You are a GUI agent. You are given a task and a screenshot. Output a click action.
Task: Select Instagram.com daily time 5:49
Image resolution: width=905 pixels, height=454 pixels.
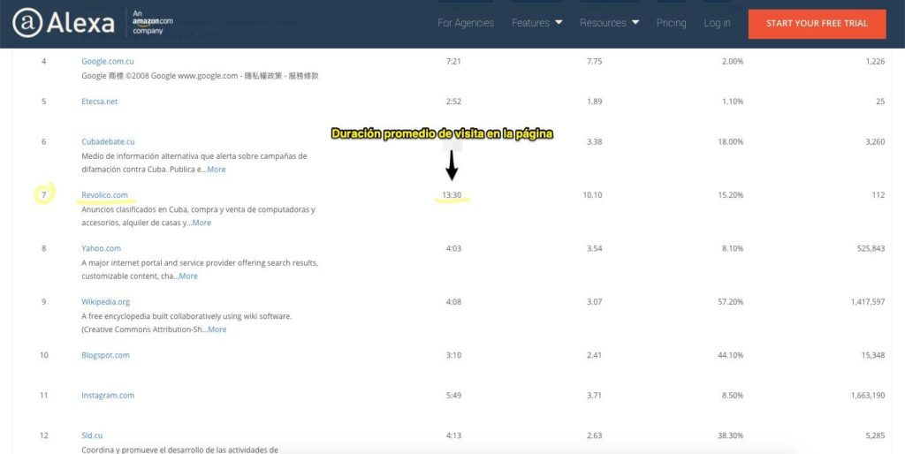coord(453,396)
